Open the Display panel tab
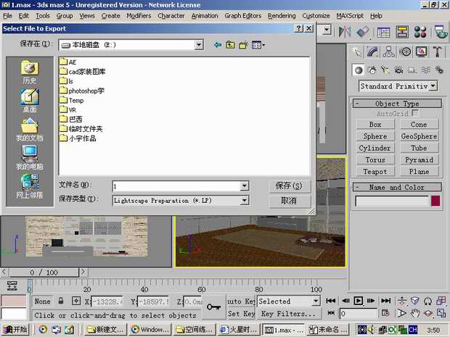 421,52
